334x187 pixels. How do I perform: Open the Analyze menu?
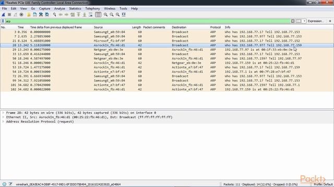point(59,8)
